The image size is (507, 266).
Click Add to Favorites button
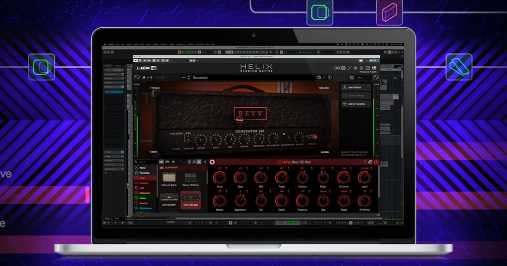[355, 104]
